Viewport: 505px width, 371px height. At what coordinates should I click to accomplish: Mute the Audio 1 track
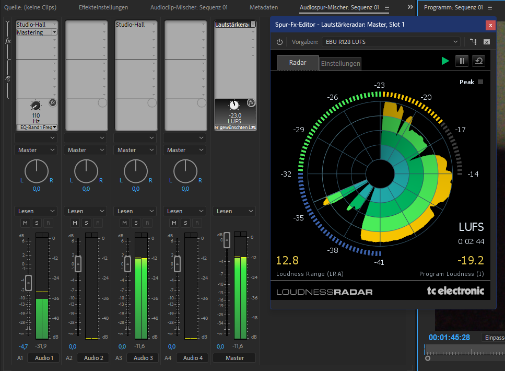(x=25, y=223)
